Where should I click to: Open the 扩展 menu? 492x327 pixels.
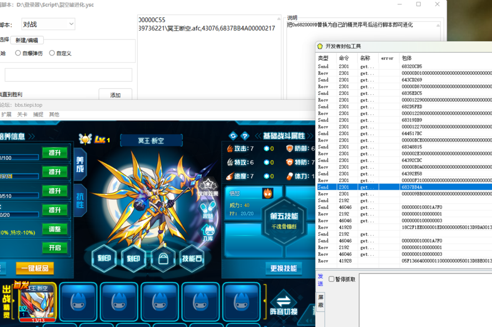click(6, 114)
